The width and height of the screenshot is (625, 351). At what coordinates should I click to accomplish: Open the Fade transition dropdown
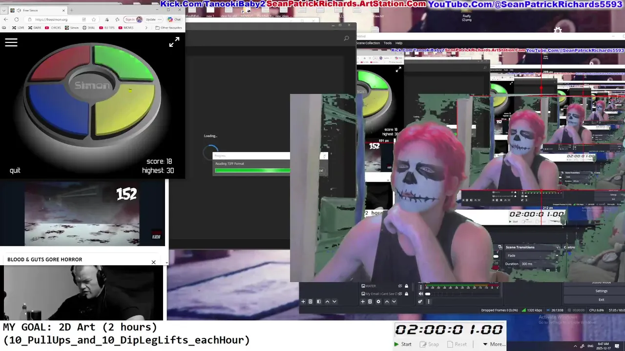click(532, 255)
